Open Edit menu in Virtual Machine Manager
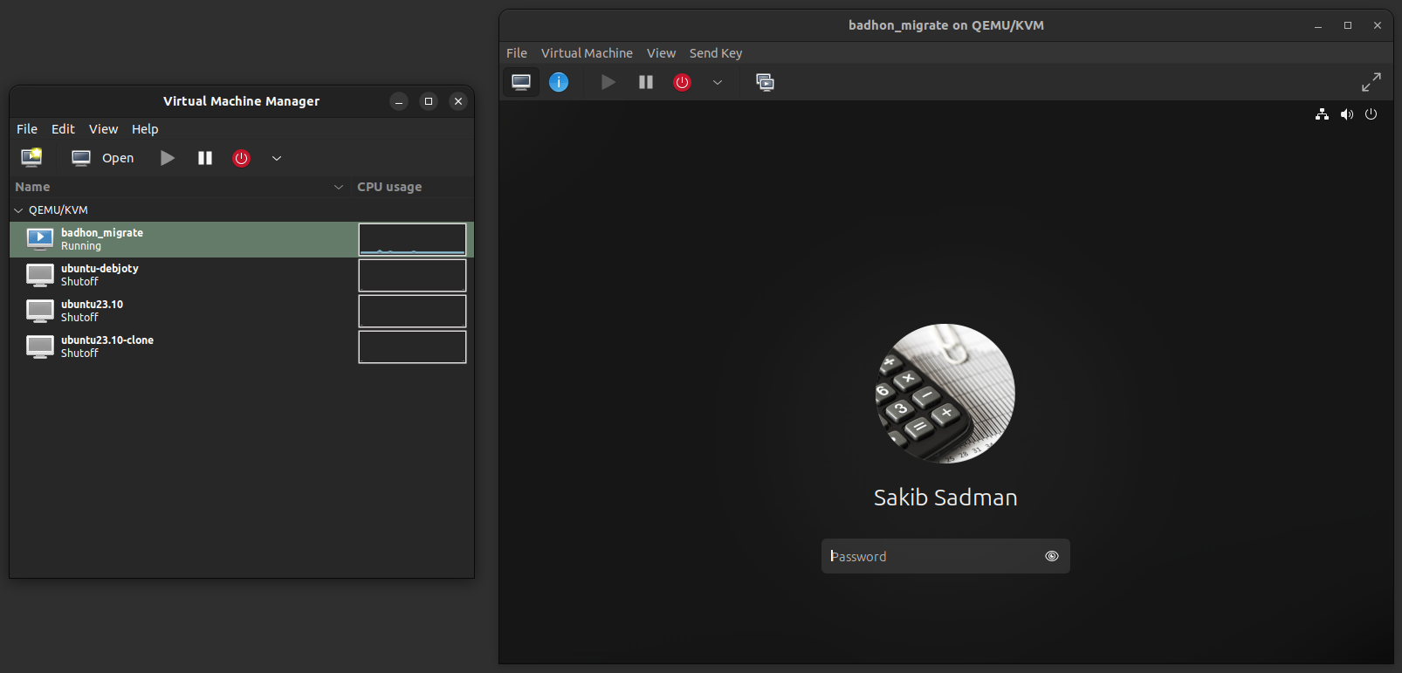This screenshot has width=1402, height=673. point(63,129)
